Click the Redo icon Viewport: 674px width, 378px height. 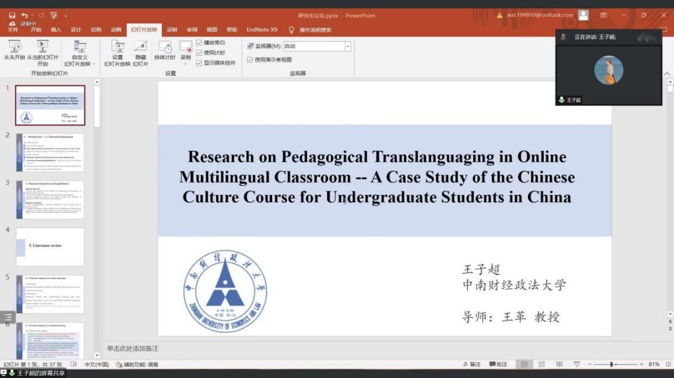41,15
